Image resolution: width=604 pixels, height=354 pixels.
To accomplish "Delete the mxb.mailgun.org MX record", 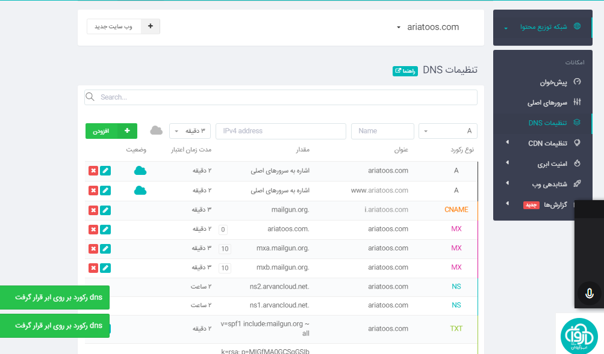I will 93,268.
